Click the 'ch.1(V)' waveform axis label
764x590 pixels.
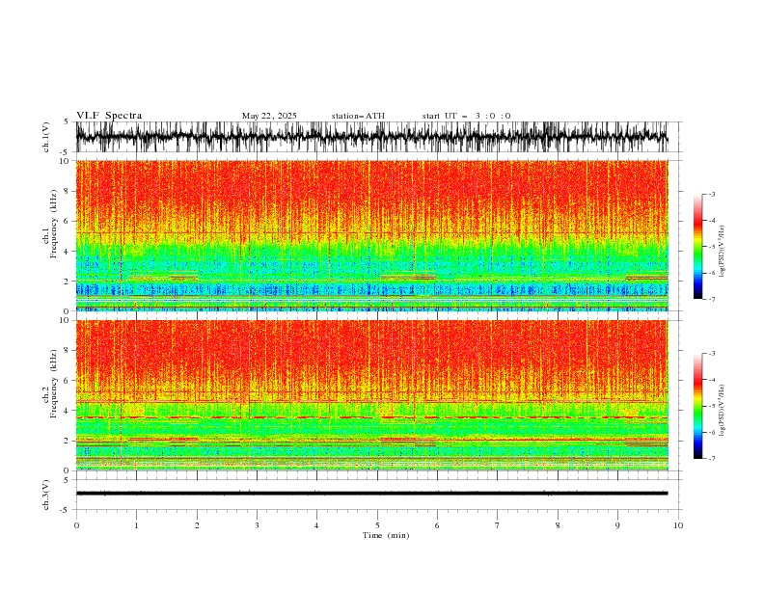click(x=46, y=137)
